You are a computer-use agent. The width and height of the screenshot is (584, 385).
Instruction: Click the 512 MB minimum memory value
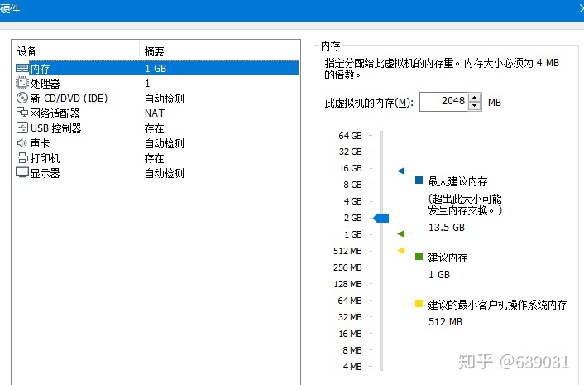[x=445, y=321]
